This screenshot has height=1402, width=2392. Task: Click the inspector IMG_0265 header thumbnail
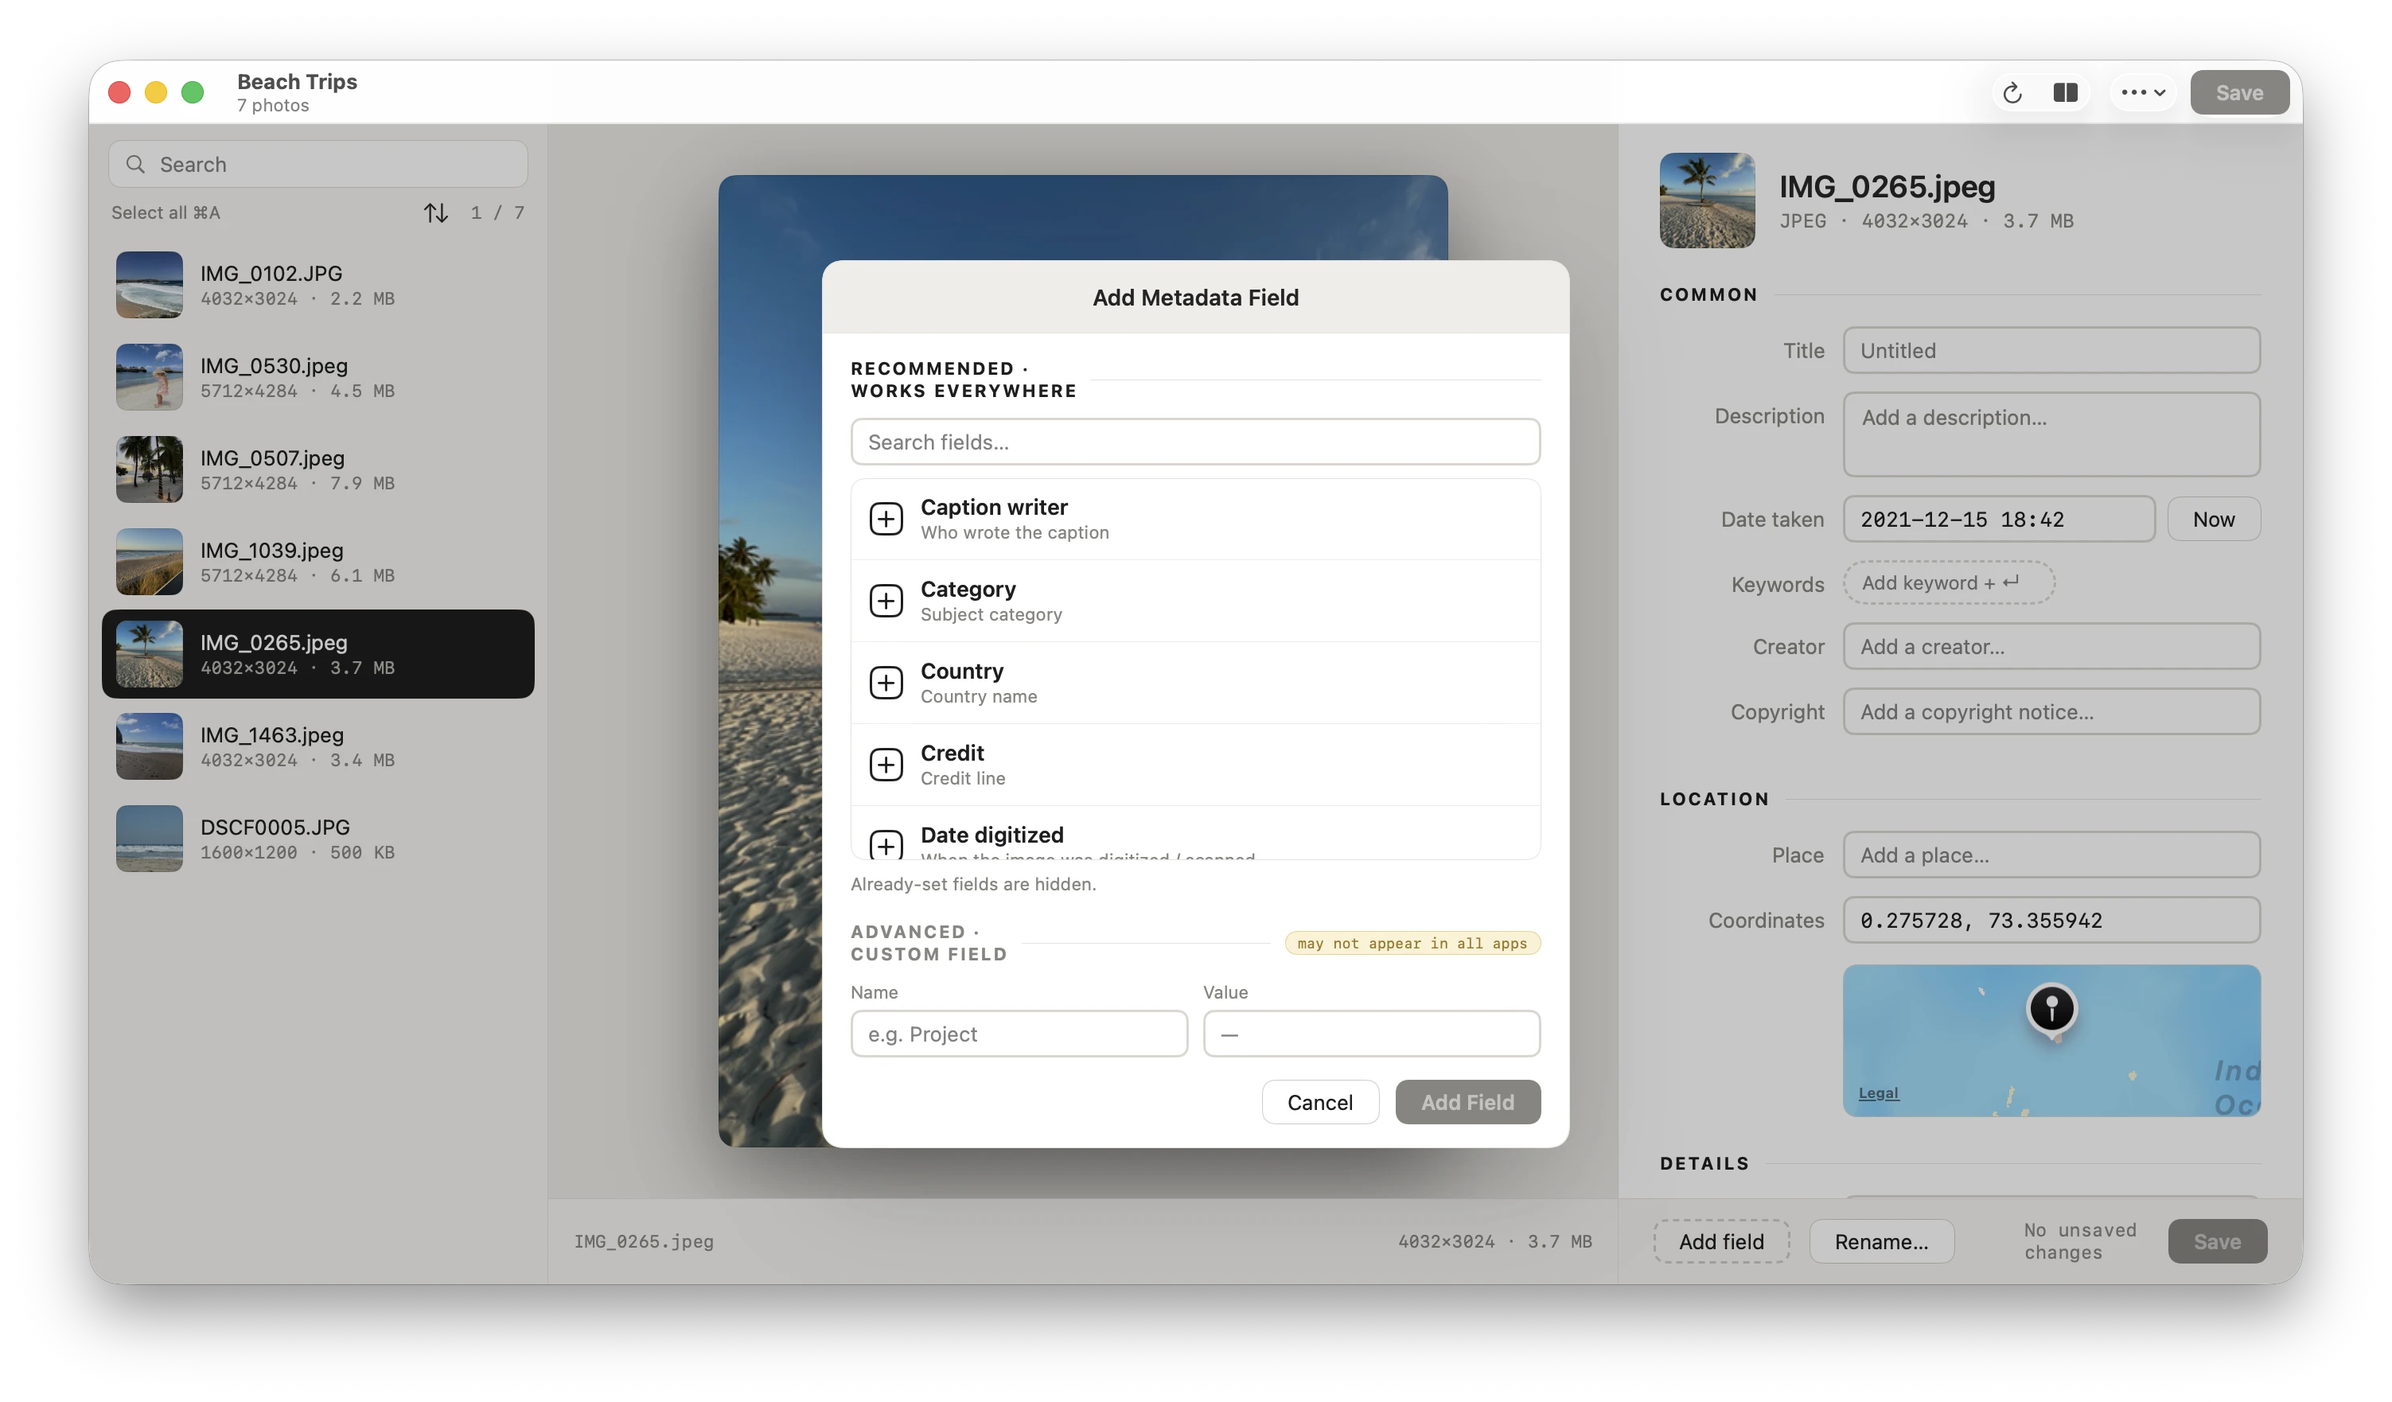point(1707,201)
